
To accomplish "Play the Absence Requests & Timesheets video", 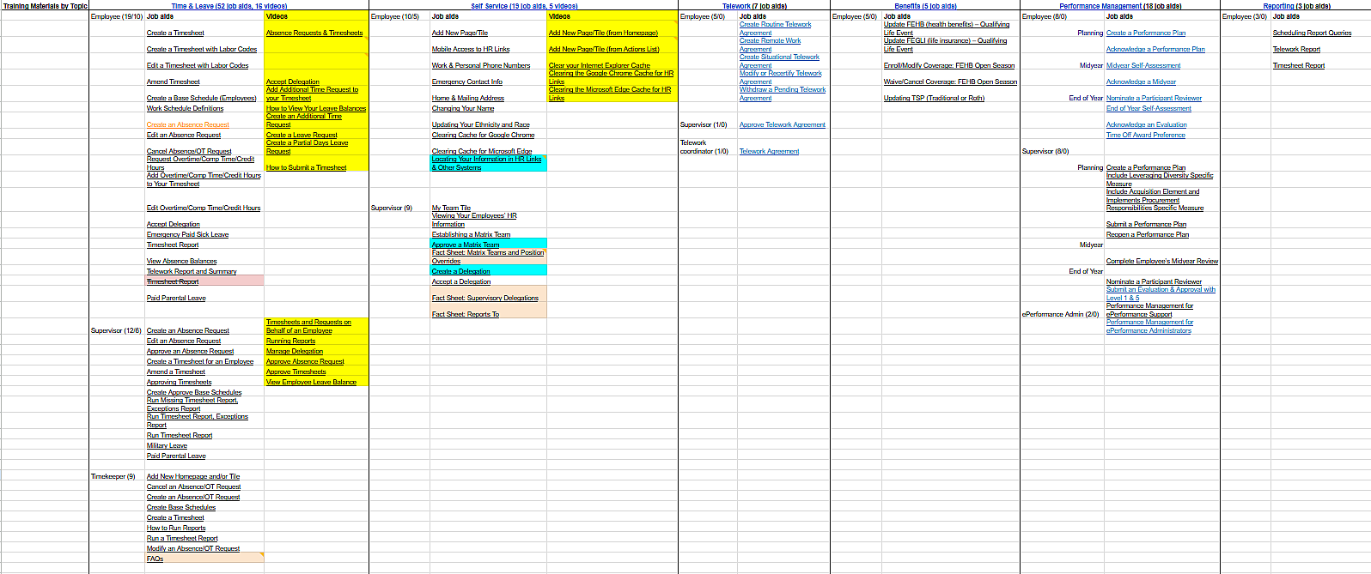I will point(314,33).
